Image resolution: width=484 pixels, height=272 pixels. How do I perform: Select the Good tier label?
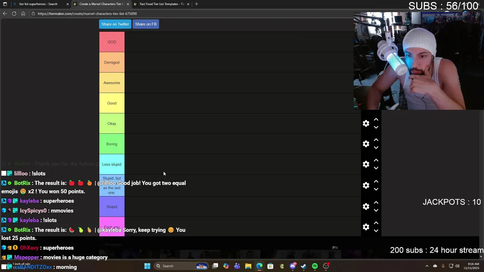pyautogui.click(x=112, y=103)
